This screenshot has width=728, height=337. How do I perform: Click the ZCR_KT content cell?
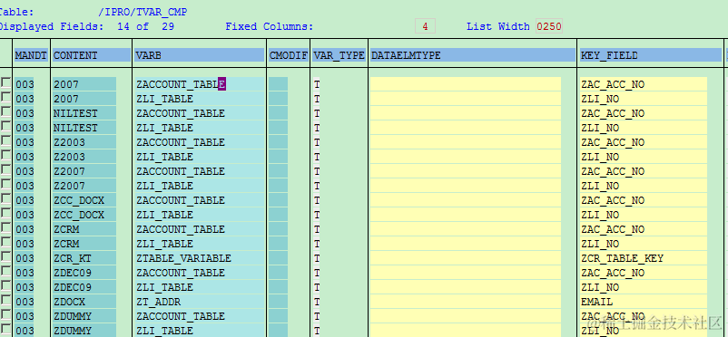coord(84,258)
